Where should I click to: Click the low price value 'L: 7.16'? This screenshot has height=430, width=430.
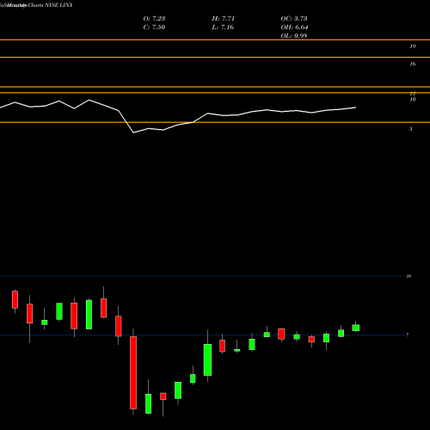(223, 28)
